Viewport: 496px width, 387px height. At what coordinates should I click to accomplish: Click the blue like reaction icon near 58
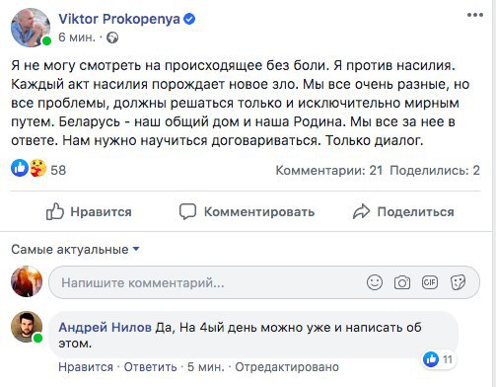tap(20, 168)
